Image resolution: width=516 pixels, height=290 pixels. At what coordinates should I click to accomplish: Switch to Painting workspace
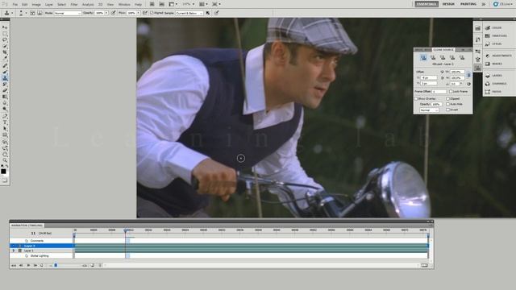click(x=468, y=4)
